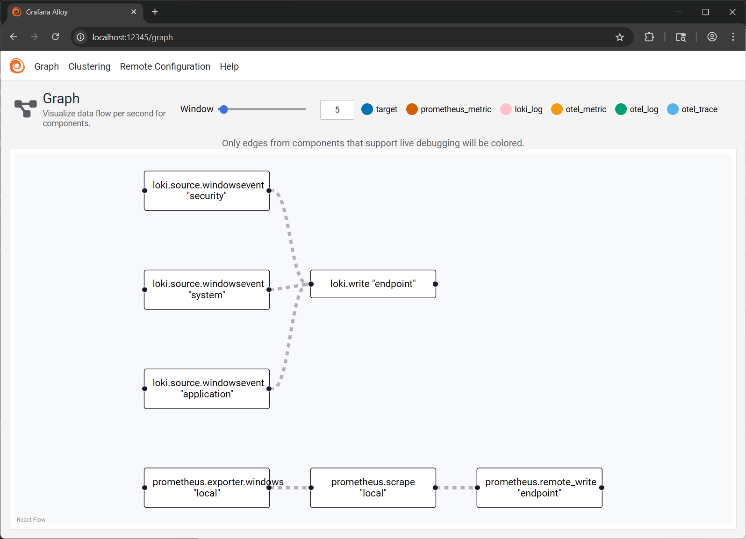This screenshot has height=539, width=746.
Task: Click the left handle of application node
Action: coord(144,388)
